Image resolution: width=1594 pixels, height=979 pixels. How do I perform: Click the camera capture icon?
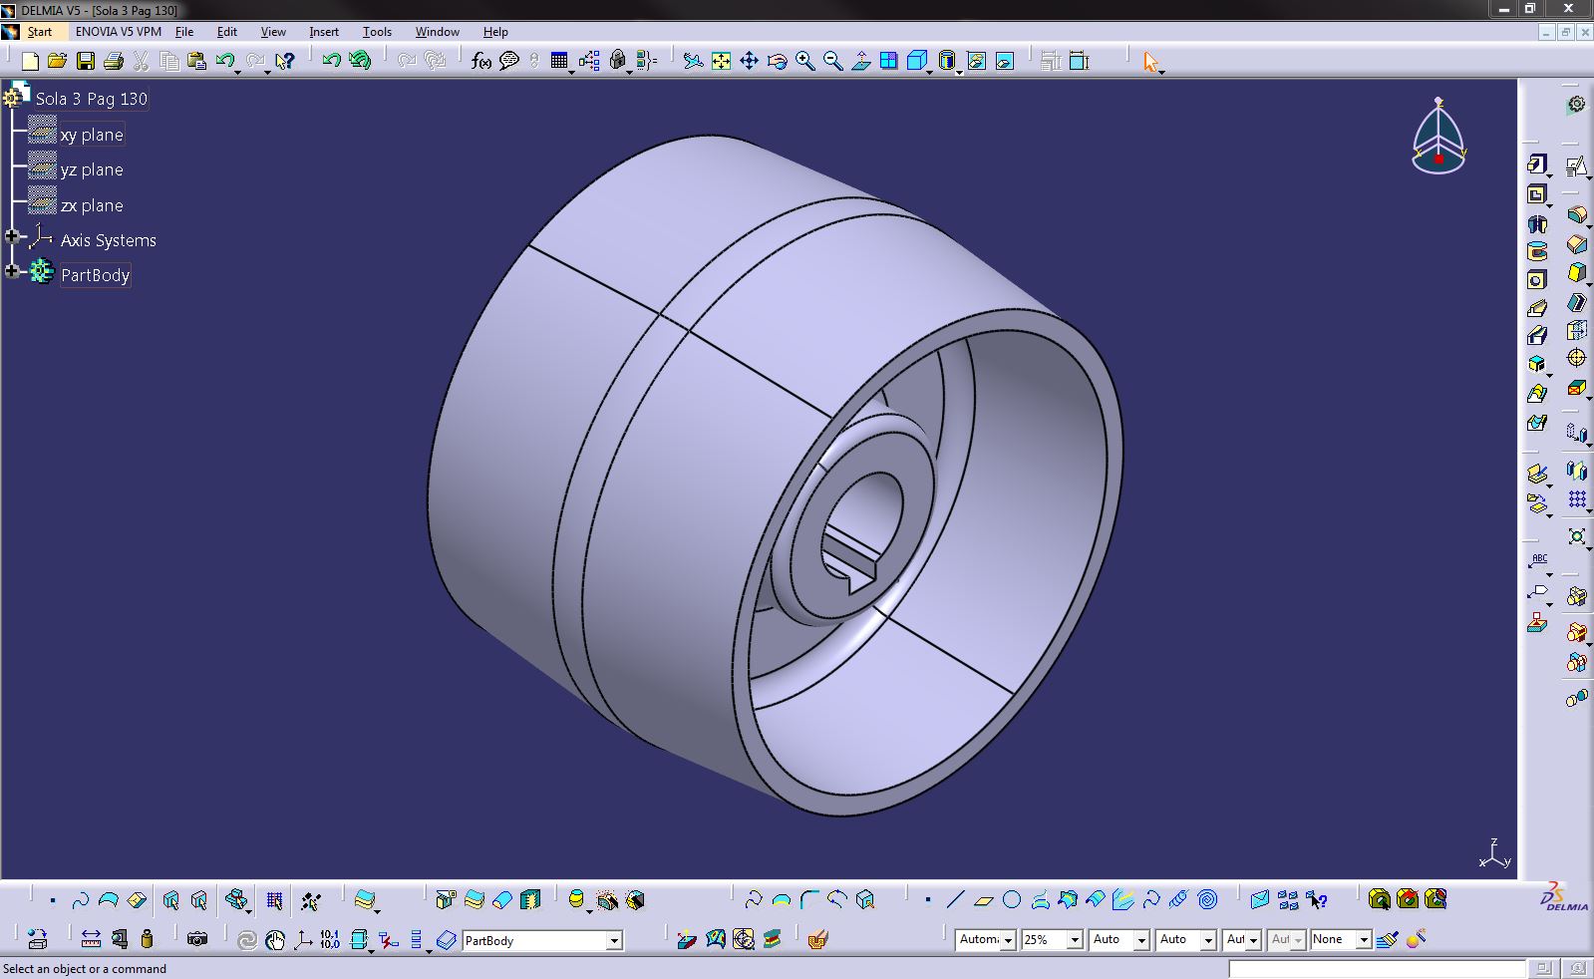tap(197, 939)
